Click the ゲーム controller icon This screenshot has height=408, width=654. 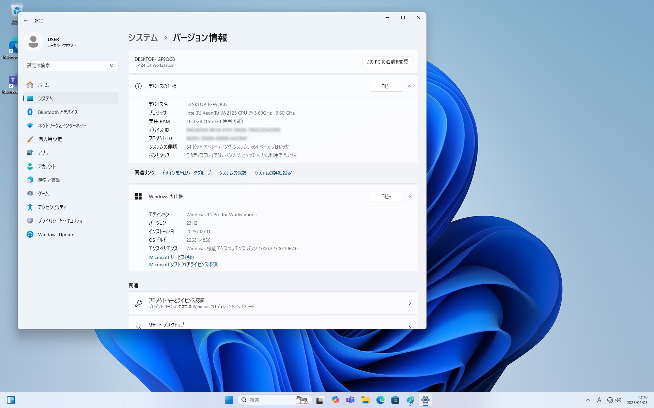30,193
